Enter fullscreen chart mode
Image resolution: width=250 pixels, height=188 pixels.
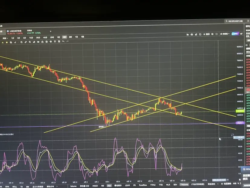(216, 34)
